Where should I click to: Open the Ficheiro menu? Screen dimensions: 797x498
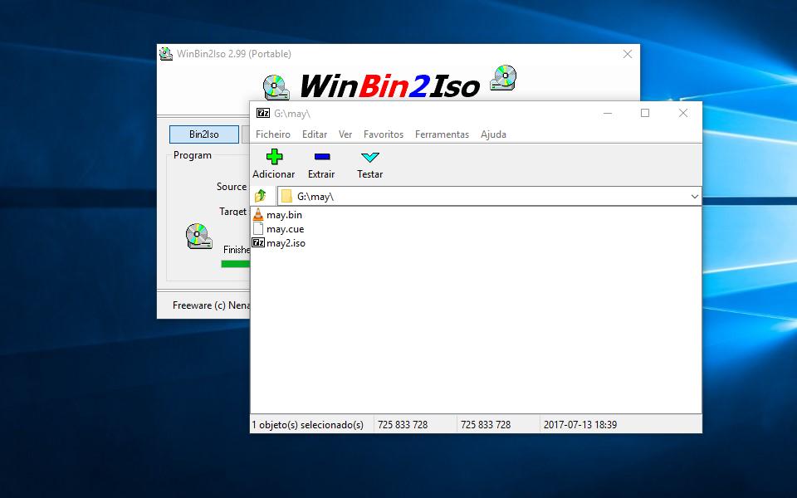(273, 134)
